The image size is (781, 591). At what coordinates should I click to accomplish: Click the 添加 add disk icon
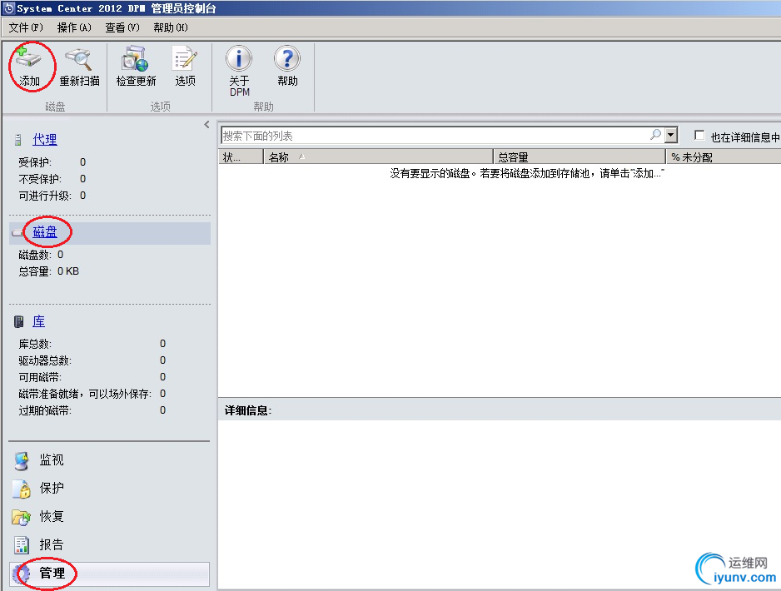click(28, 58)
